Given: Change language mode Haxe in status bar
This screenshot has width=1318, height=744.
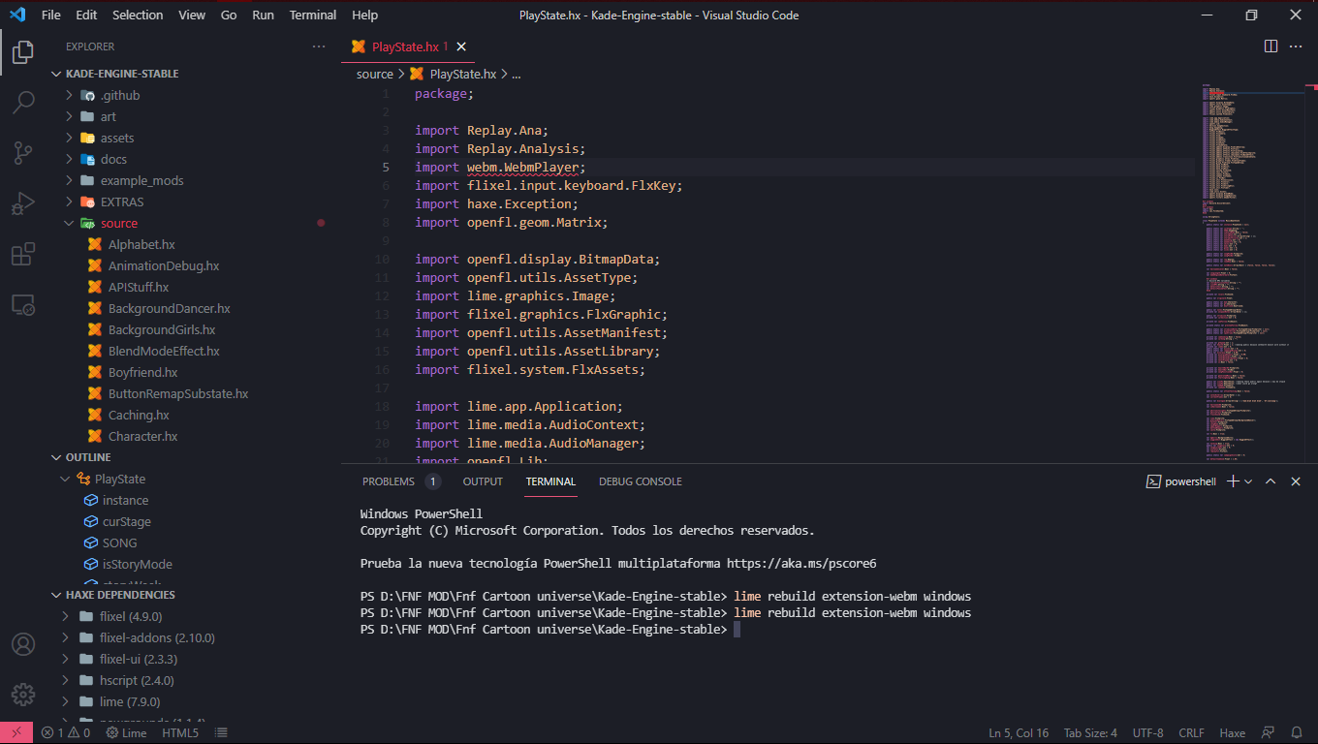Looking at the screenshot, I should point(1232,733).
